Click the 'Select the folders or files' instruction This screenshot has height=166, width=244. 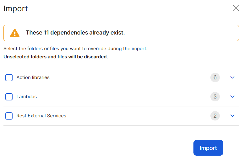pyautogui.click(x=75, y=49)
